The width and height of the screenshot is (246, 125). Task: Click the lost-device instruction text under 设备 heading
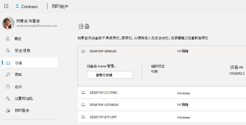pos(143,38)
